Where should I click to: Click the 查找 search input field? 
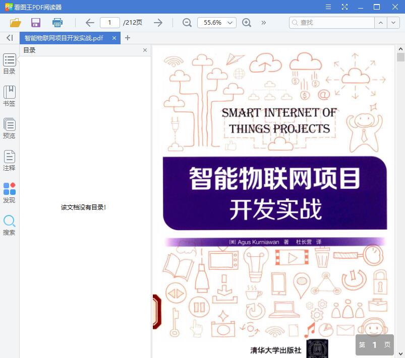[332, 23]
